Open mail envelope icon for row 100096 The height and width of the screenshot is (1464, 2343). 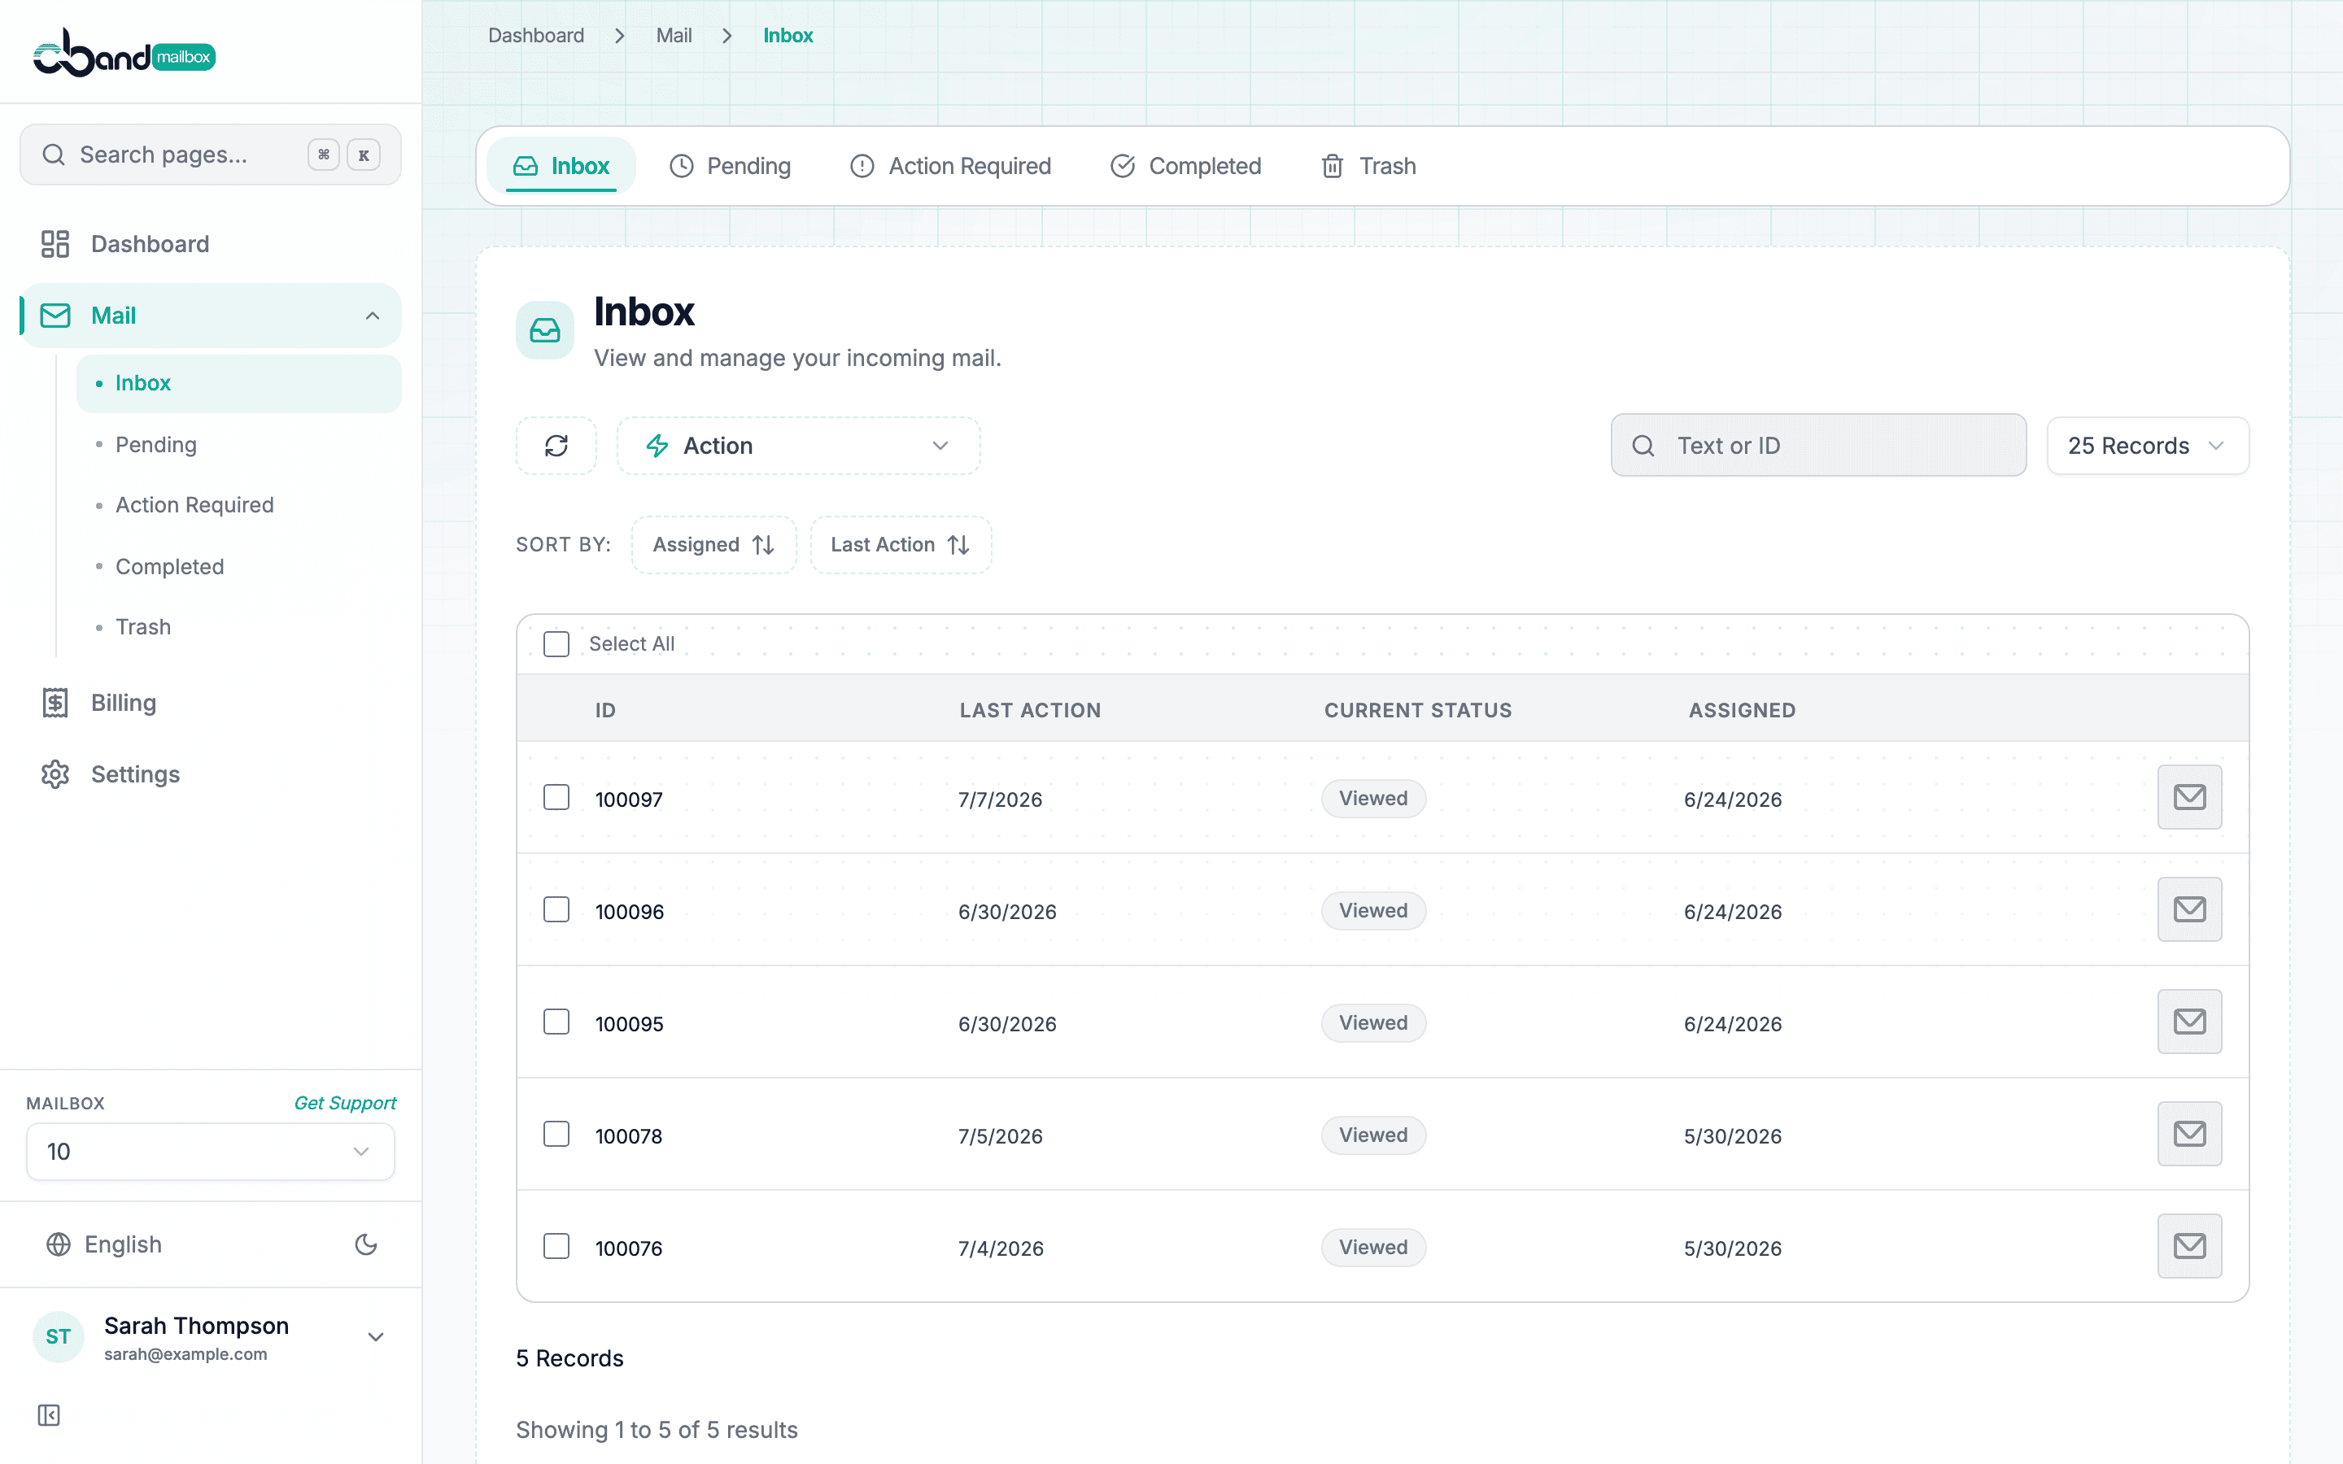(2189, 909)
